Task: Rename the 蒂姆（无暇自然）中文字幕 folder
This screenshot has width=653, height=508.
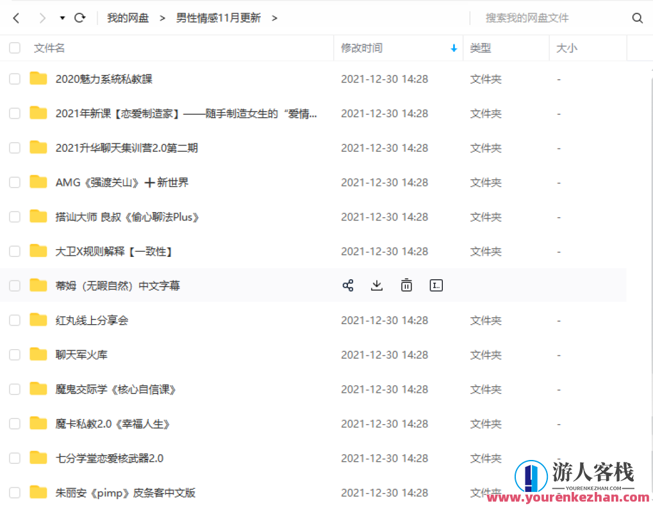Action: pyautogui.click(x=436, y=285)
